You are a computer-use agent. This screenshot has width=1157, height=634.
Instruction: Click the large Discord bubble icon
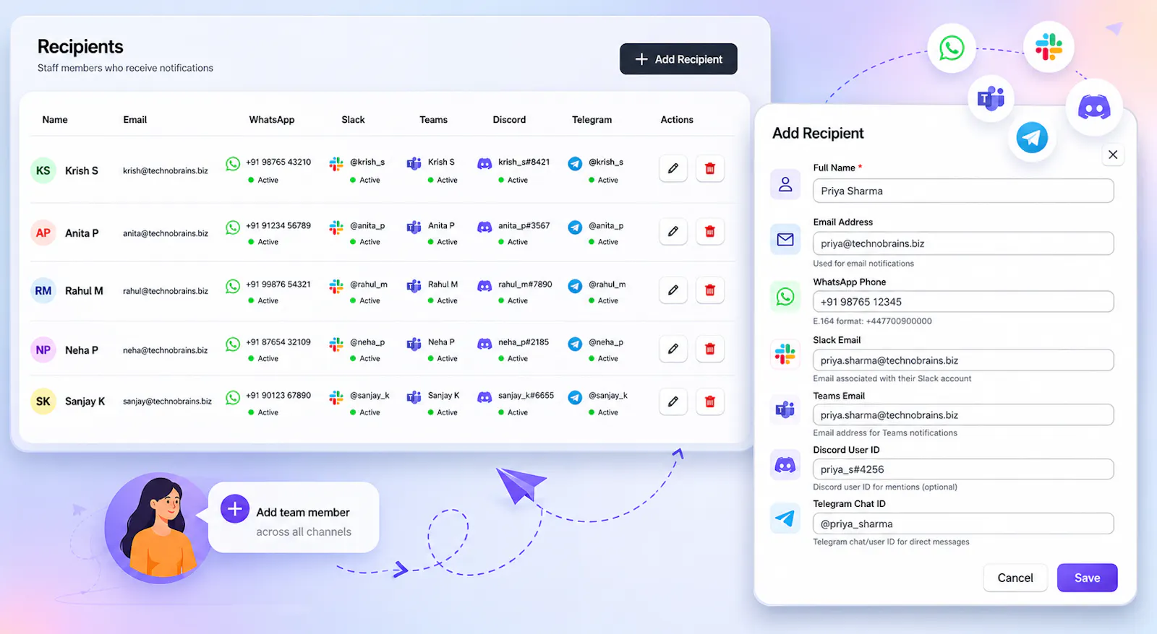tap(1094, 108)
